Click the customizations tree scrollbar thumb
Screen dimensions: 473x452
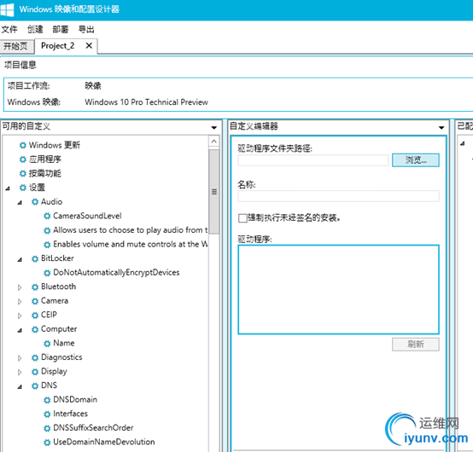[214, 192]
